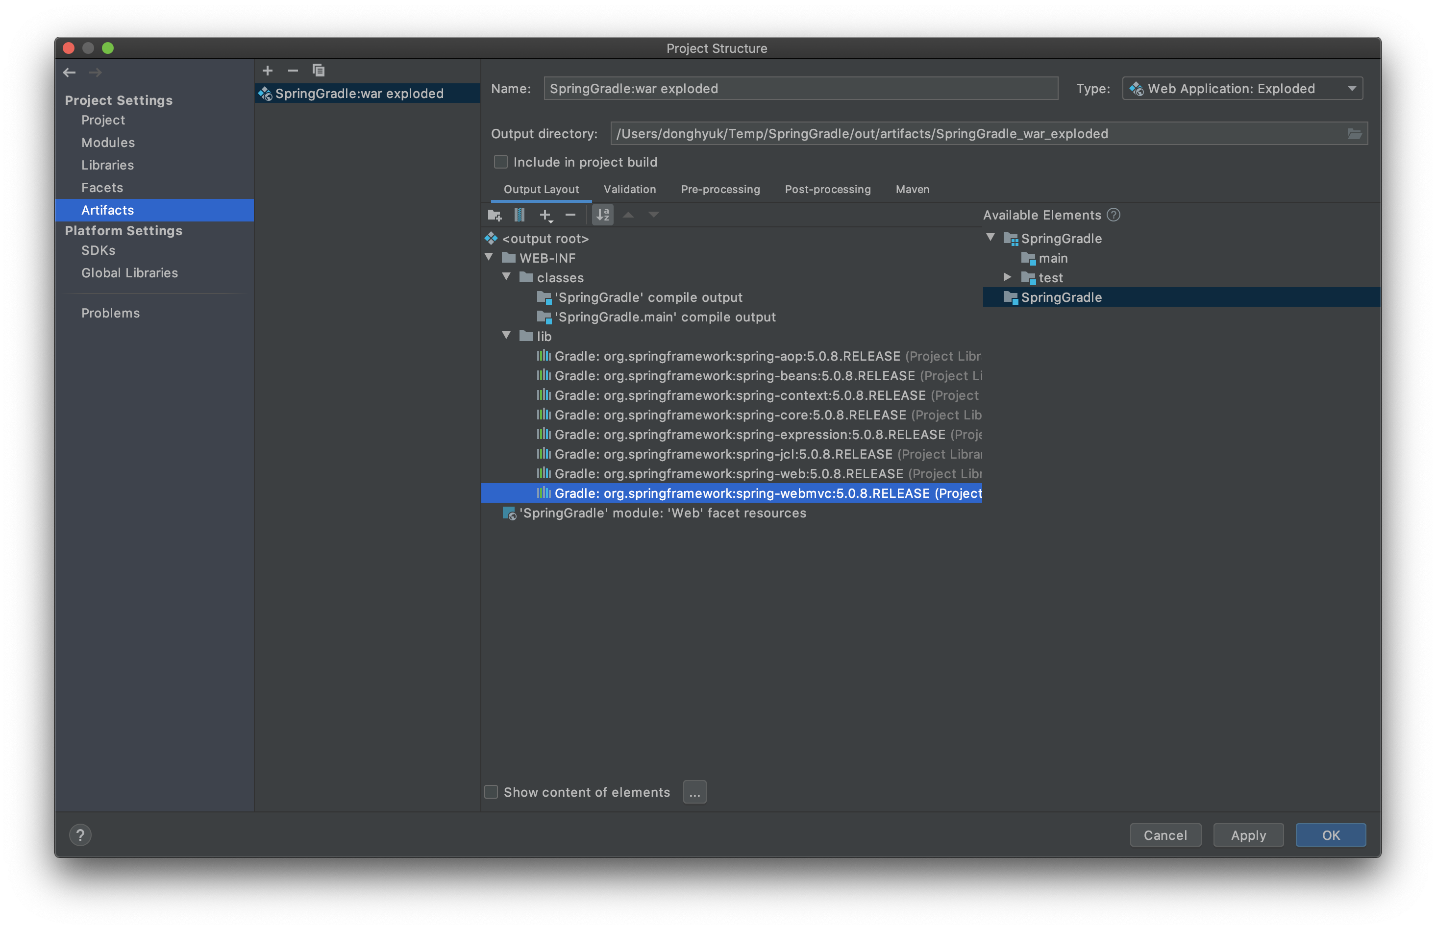Open the artifact Type dropdown
The image size is (1436, 930).
[x=1242, y=89]
